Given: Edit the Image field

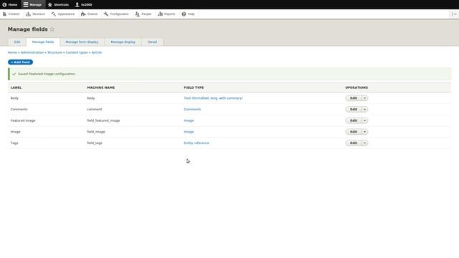Looking at the screenshot, I should point(354,132).
